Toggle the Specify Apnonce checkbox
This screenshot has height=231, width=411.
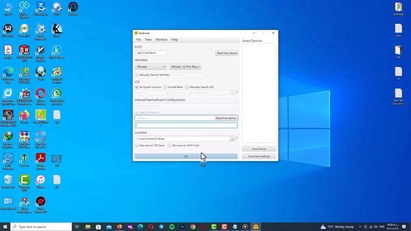pos(137,112)
